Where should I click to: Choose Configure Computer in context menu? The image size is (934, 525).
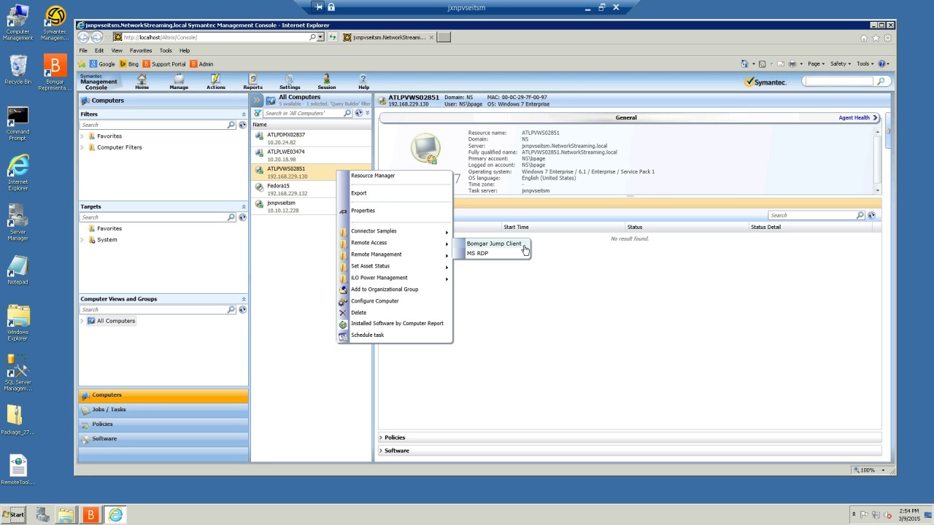pos(374,301)
